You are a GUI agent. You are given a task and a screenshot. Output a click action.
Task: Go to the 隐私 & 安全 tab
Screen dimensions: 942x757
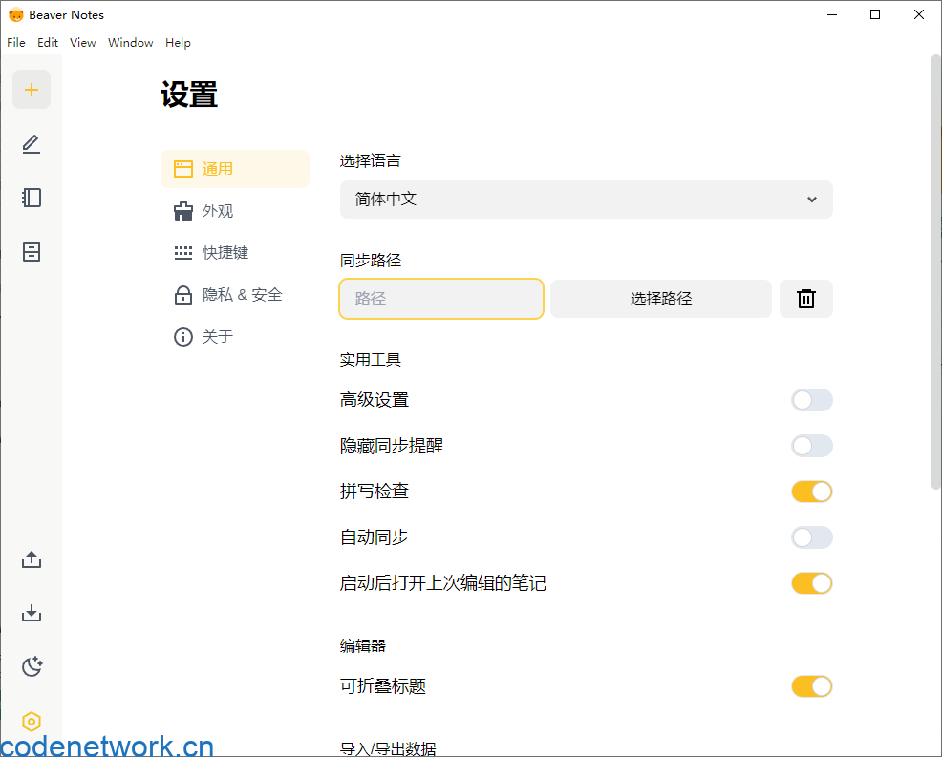pyautogui.click(x=235, y=295)
